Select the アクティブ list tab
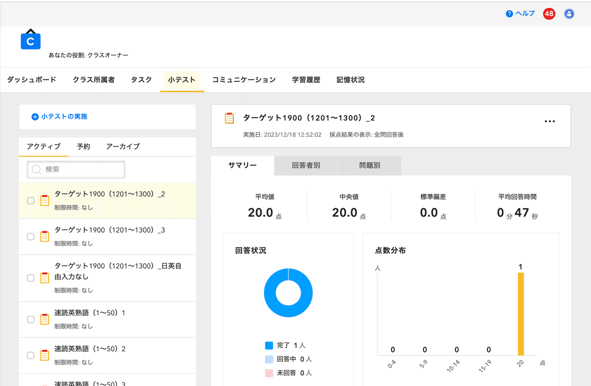Viewport: 591px width, 386px height. [44, 147]
